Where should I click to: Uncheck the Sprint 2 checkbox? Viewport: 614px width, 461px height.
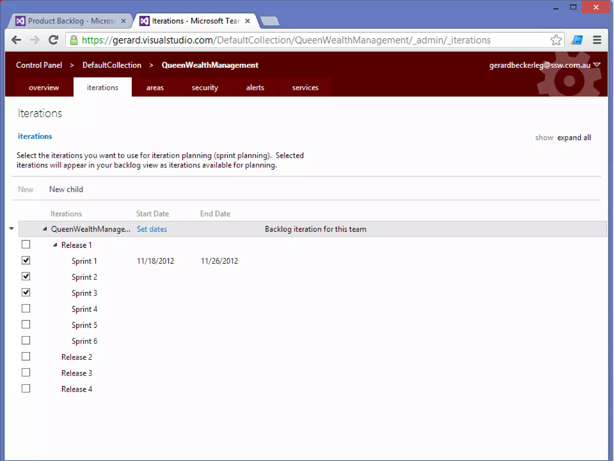(26, 276)
